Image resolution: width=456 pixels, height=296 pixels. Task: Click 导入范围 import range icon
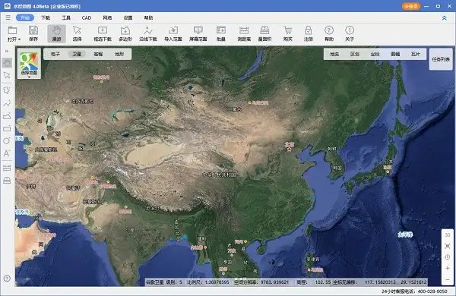click(173, 33)
